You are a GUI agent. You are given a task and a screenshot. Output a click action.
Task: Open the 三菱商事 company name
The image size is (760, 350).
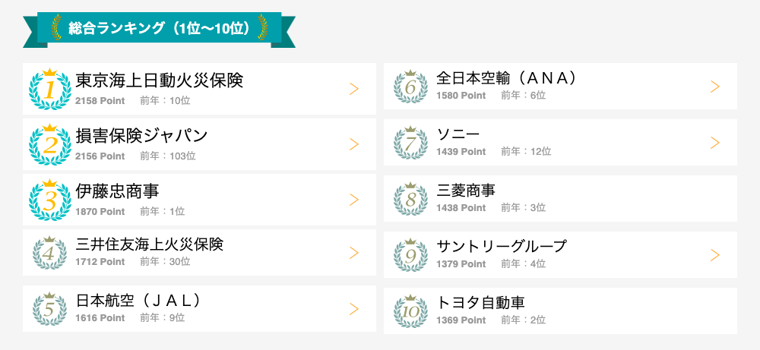[x=466, y=190]
